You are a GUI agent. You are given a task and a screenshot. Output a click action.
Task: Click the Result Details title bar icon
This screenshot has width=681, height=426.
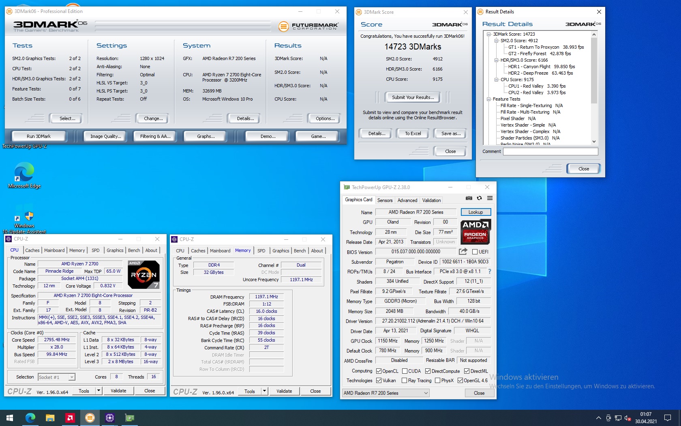pos(480,12)
